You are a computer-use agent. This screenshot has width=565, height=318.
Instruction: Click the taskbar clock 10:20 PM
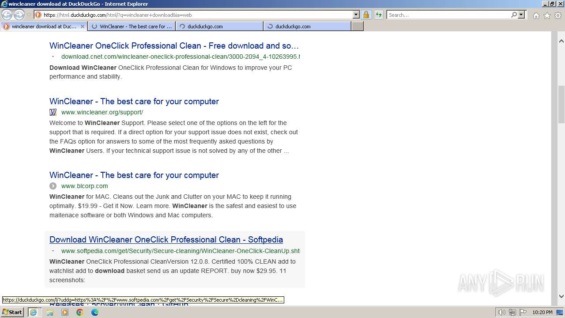coord(542,312)
